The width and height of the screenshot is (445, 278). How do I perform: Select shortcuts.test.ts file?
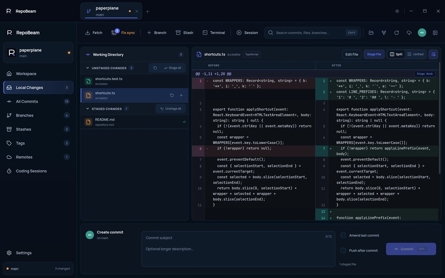click(134, 81)
